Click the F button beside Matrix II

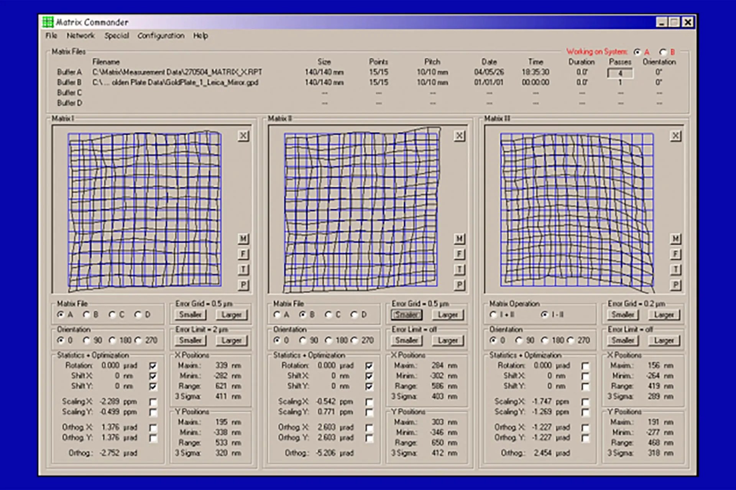tap(459, 254)
